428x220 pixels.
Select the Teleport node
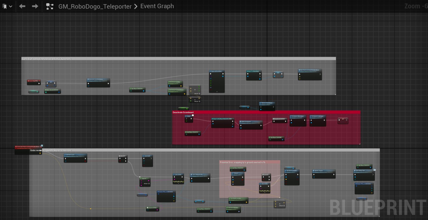click(x=238, y=179)
